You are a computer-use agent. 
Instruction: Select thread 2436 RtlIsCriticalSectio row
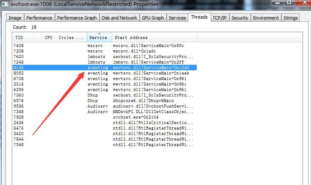click(x=105, y=123)
